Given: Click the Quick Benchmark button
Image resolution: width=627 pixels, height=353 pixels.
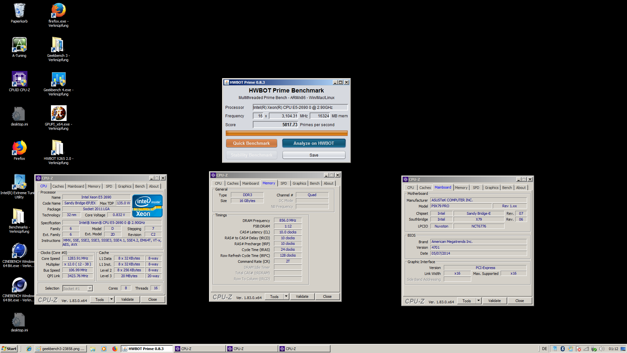Looking at the screenshot, I should point(251,143).
